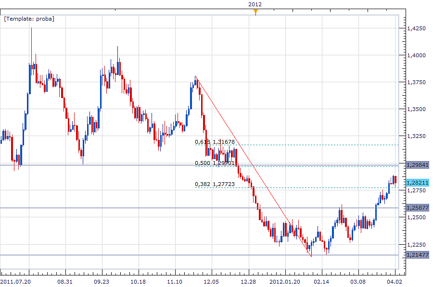The height and width of the screenshot is (287, 433).
Task: Click the 12.28 date on time axis
Action: point(248,281)
